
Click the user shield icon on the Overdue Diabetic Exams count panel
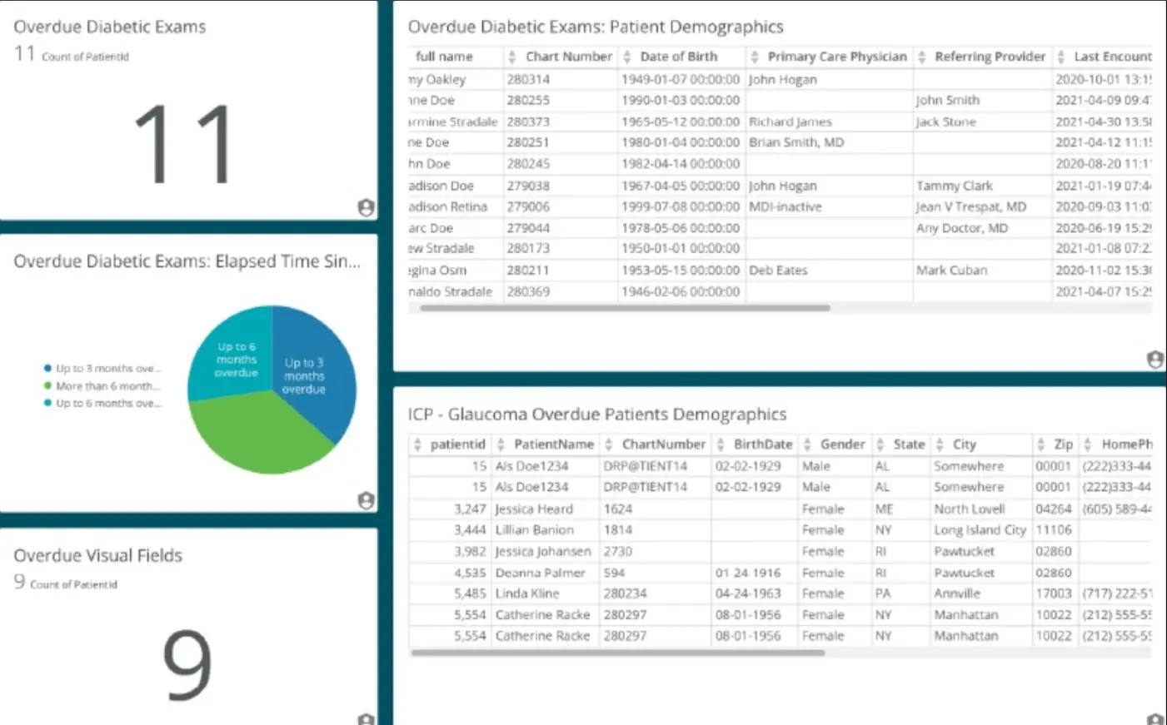(366, 207)
